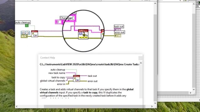
Task: Click the auto cleanup label on diagram
Action: click(23, 22)
